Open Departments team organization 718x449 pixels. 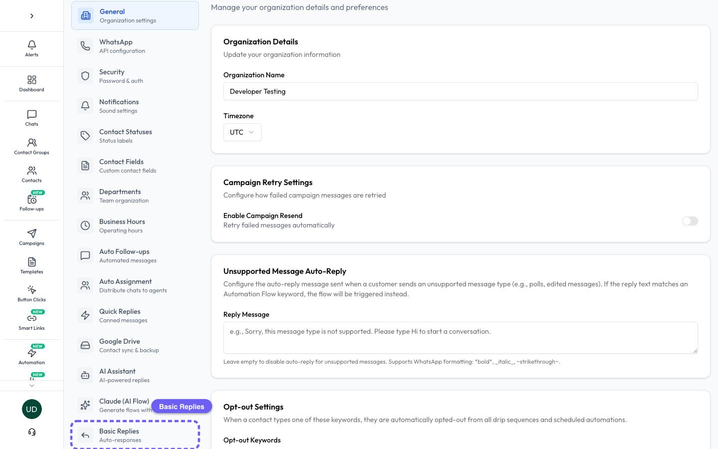(x=135, y=196)
